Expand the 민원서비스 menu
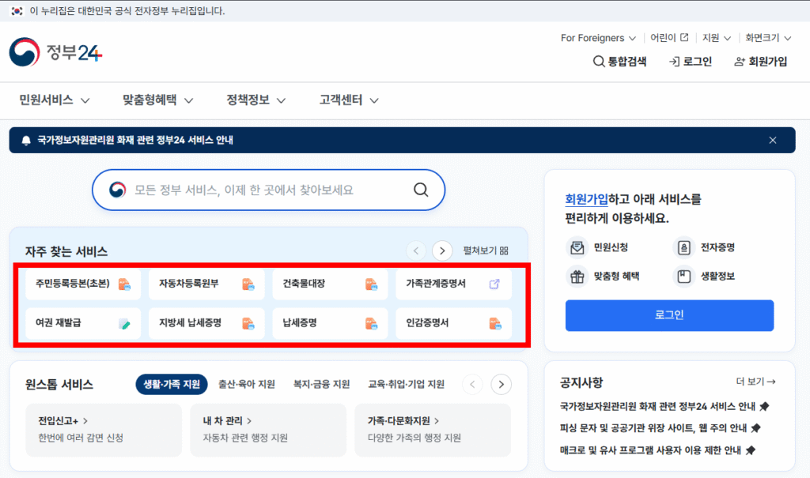Viewport: 810px width, 478px height. coord(55,100)
